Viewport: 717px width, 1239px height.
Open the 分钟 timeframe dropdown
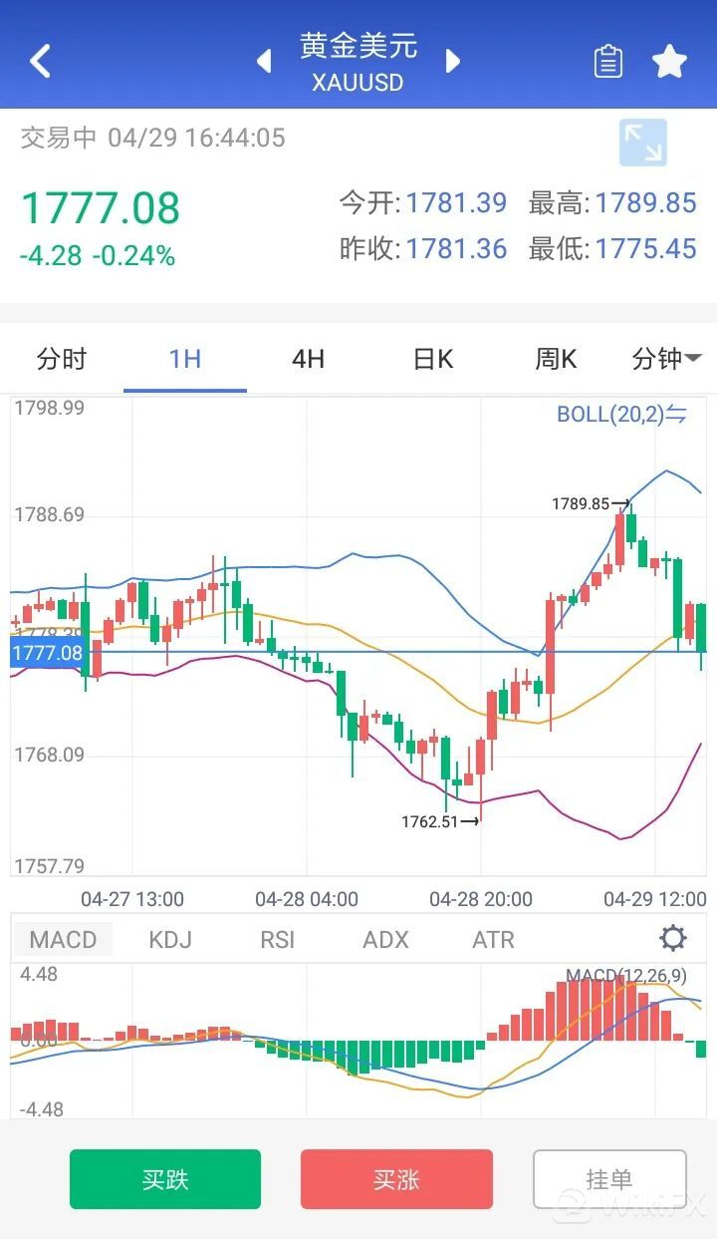666,359
